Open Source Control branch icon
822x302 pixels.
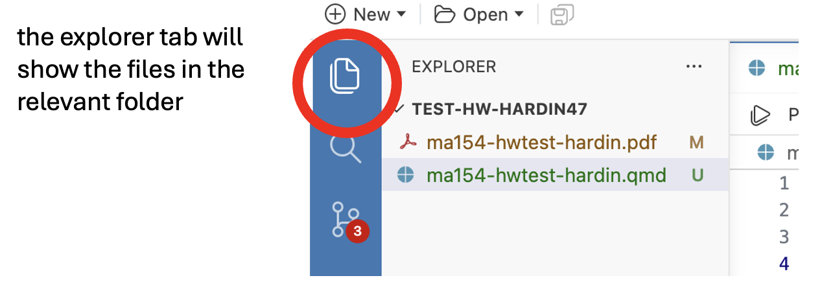tap(344, 219)
